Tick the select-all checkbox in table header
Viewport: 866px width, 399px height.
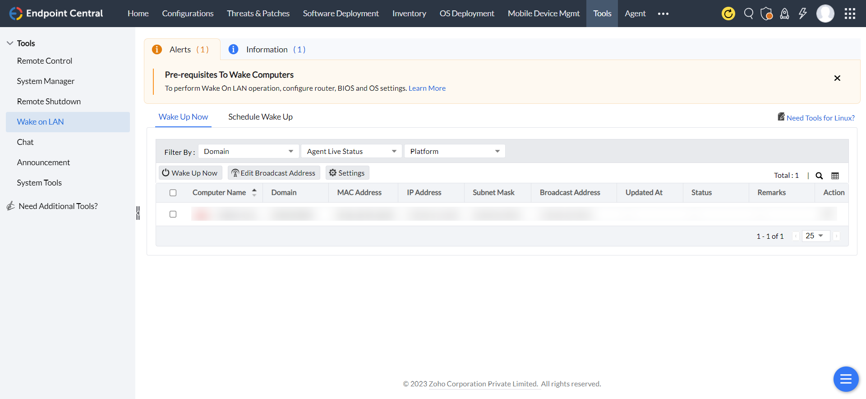(173, 193)
